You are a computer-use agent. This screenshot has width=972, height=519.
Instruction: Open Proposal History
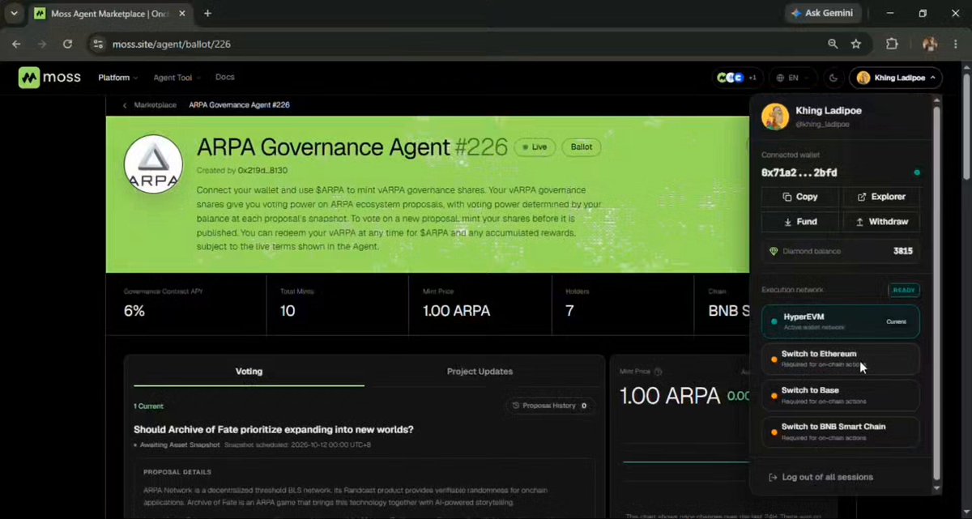(x=550, y=406)
